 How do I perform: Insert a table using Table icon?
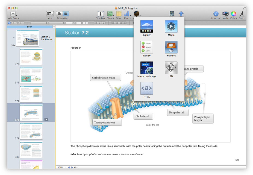(119, 14)
